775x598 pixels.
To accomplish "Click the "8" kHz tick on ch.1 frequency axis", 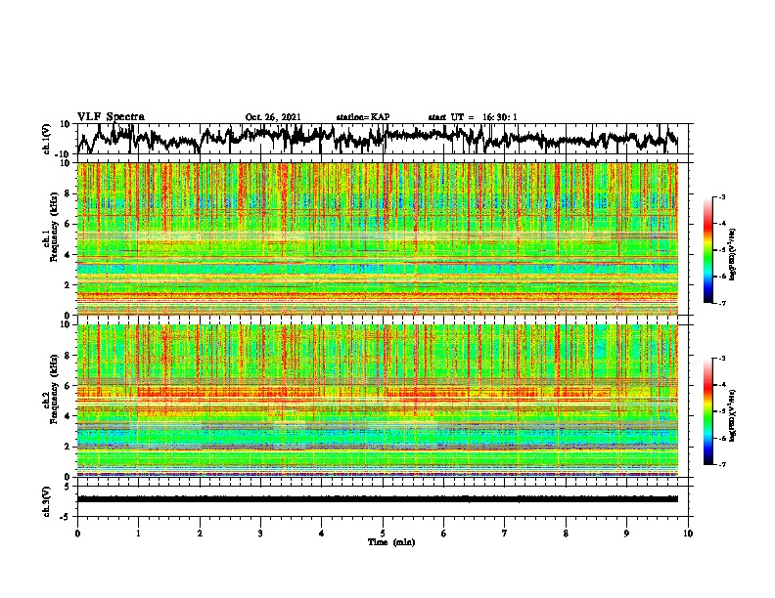I will (x=68, y=193).
